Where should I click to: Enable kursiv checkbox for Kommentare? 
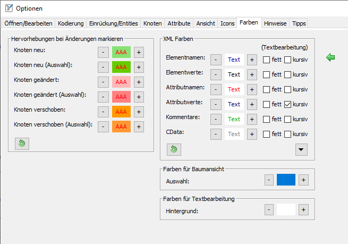[288, 119]
